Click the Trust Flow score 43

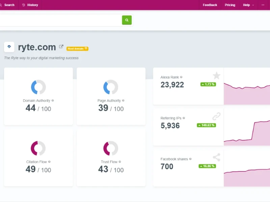[x=103, y=169]
